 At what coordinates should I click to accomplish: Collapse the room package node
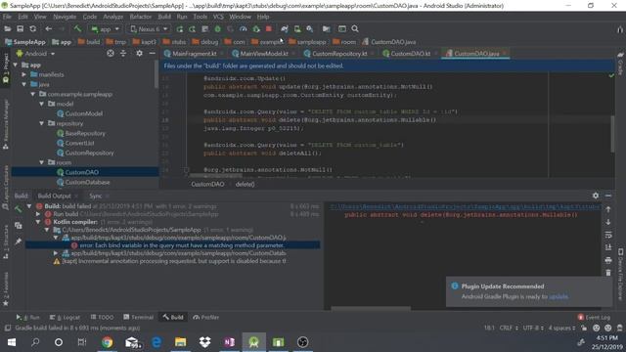coord(41,162)
